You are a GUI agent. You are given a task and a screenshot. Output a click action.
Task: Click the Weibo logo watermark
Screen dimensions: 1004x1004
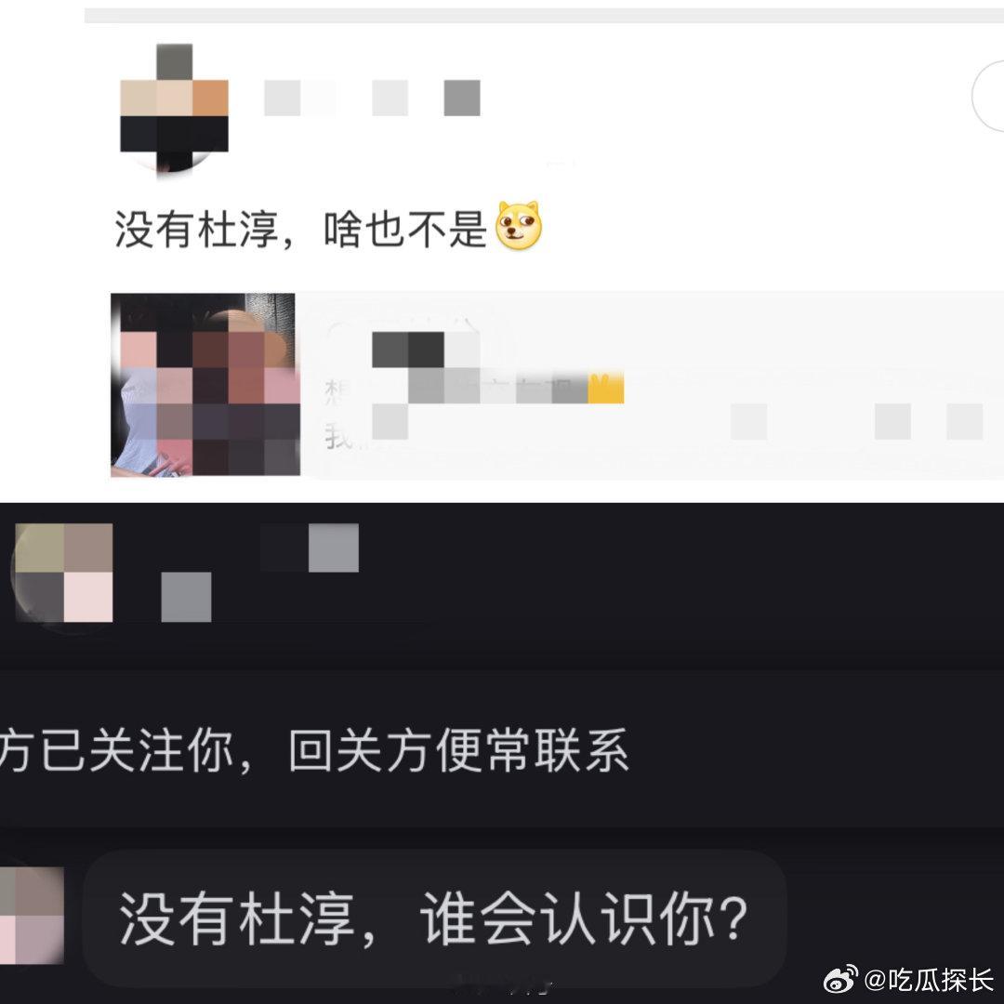(840, 981)
